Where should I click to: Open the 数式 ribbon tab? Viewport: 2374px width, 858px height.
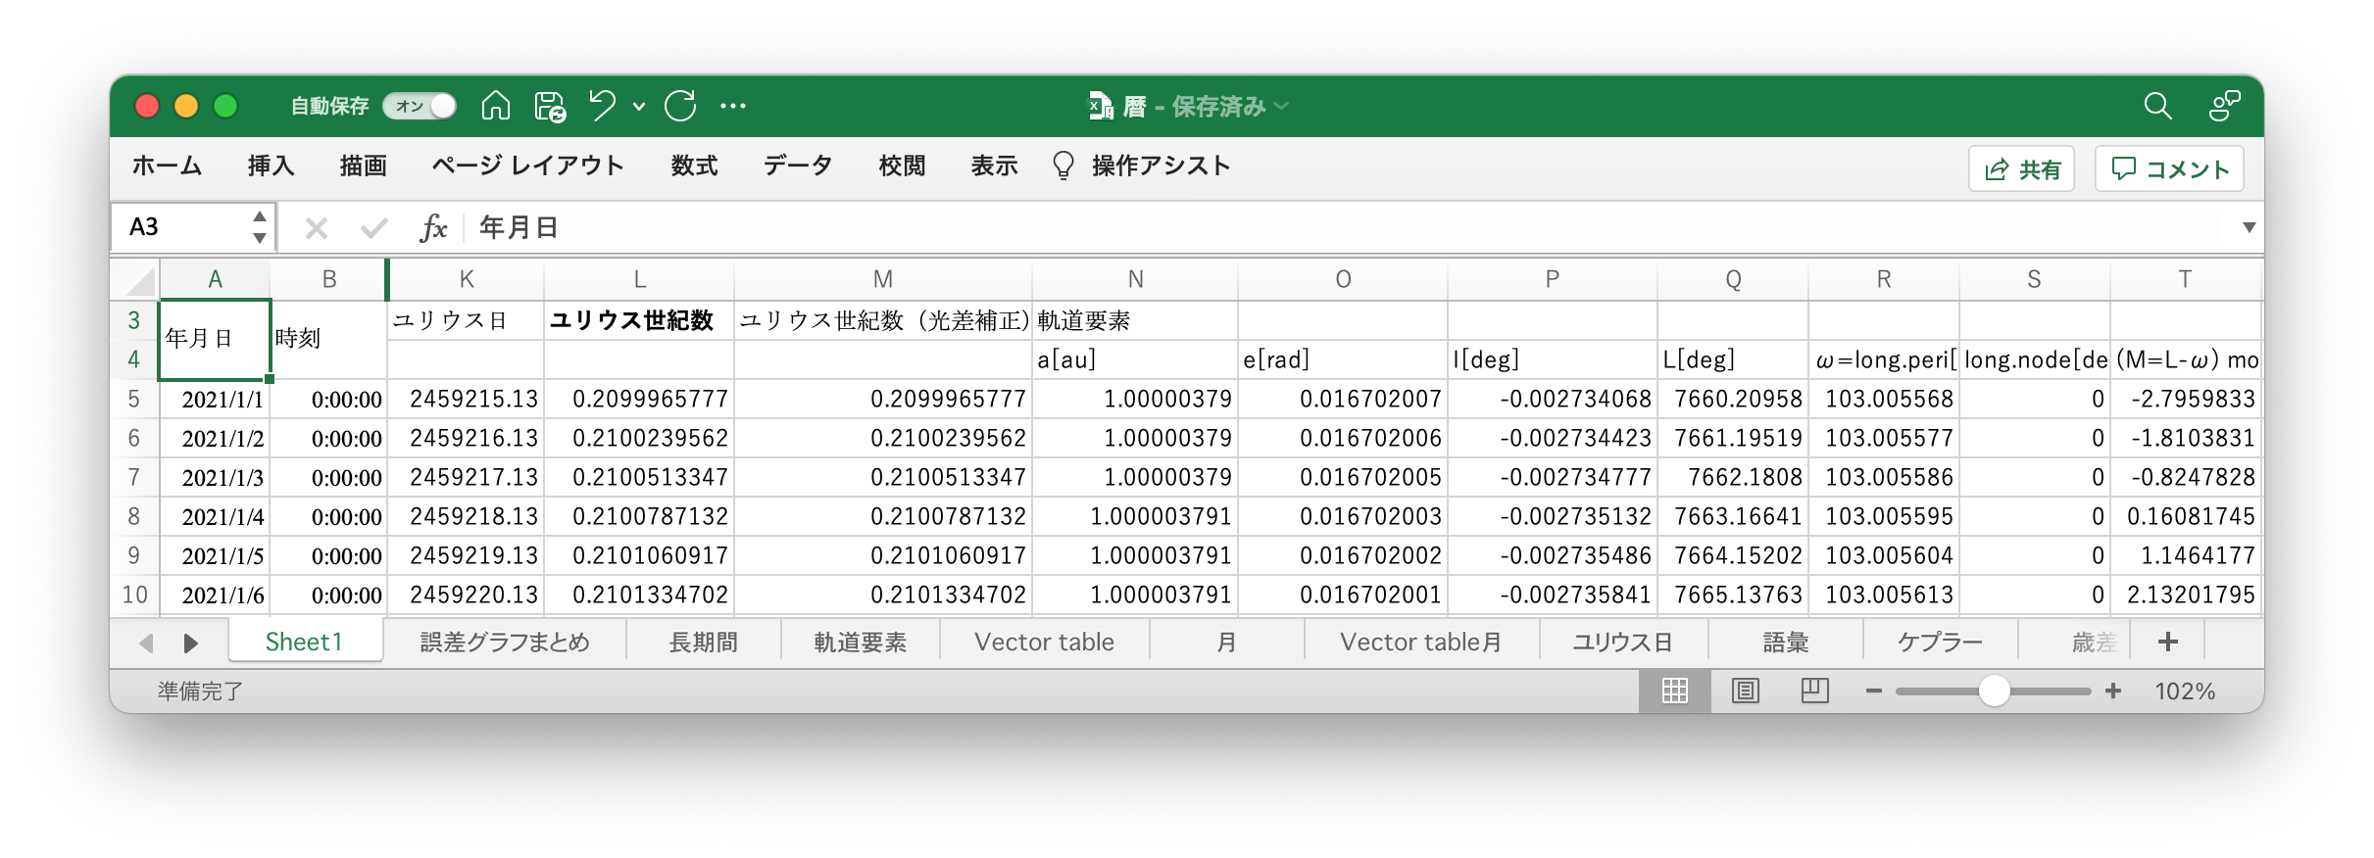tap(694, 166)
